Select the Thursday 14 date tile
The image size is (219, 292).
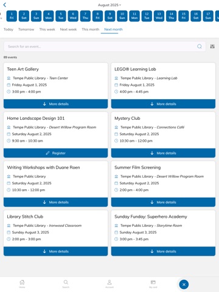coord(171,16)
